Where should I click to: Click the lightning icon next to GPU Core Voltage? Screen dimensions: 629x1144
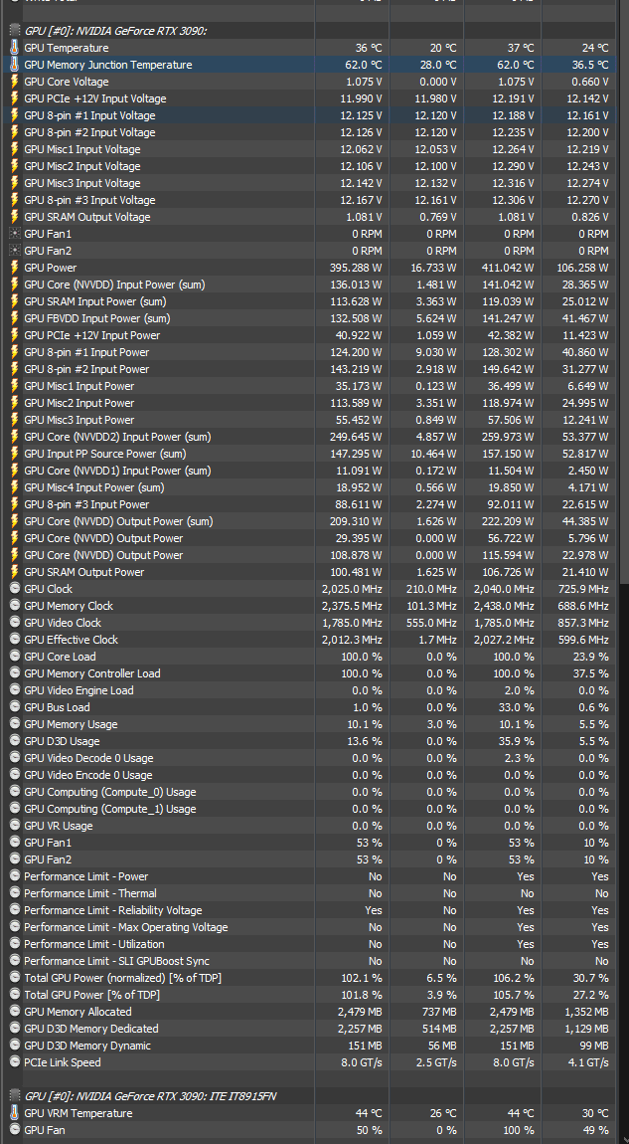pyautogui.click(x=15, y=82)
